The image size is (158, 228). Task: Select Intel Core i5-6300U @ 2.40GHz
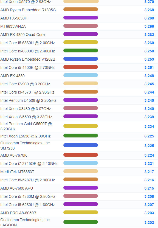[28, 51]
